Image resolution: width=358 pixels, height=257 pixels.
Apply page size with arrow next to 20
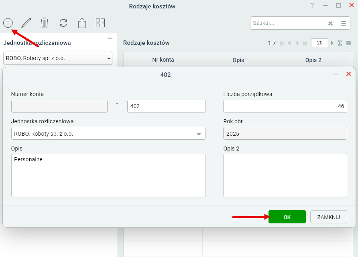click(x=332, y=43)
